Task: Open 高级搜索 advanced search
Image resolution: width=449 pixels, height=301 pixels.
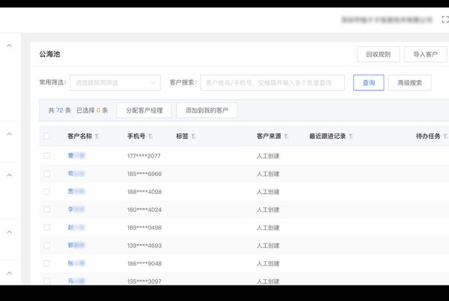Action: [410, 83]
